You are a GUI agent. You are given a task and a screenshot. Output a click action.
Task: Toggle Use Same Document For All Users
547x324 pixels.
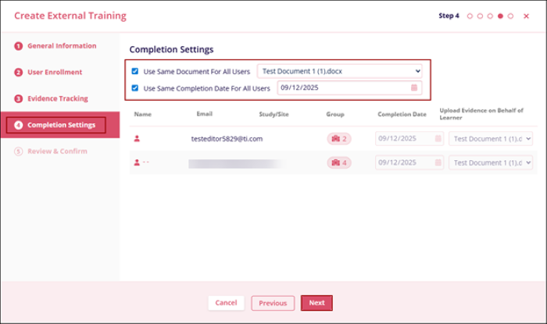pos(135,70)
